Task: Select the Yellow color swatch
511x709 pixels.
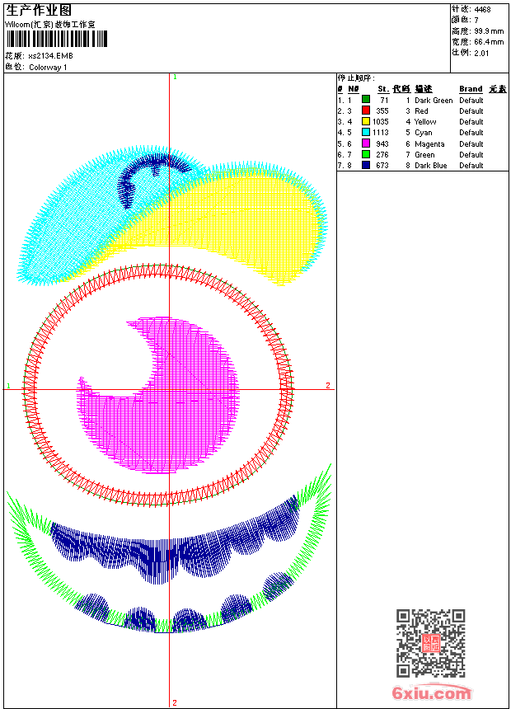Action: pos(366,121)
